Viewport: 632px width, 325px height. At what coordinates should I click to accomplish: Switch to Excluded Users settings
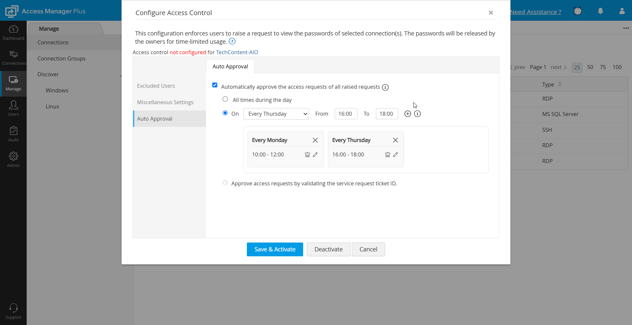[156, 86]
